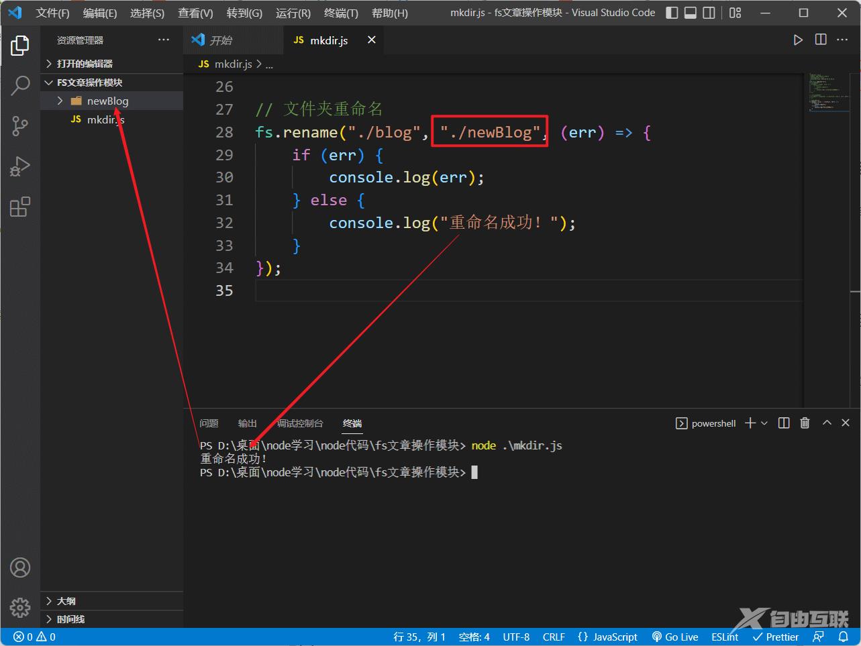Screen dimensions: 861x646
Task: Open the 运行(R) menu
Action: 293,13
